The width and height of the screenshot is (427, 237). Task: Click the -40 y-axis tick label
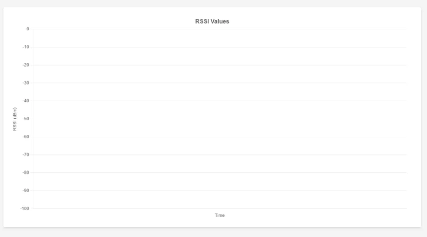coord(25,101)
